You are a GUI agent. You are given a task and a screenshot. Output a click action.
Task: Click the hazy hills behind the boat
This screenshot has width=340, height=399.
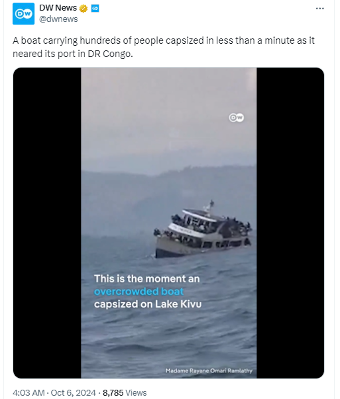(x=169, y=194)
